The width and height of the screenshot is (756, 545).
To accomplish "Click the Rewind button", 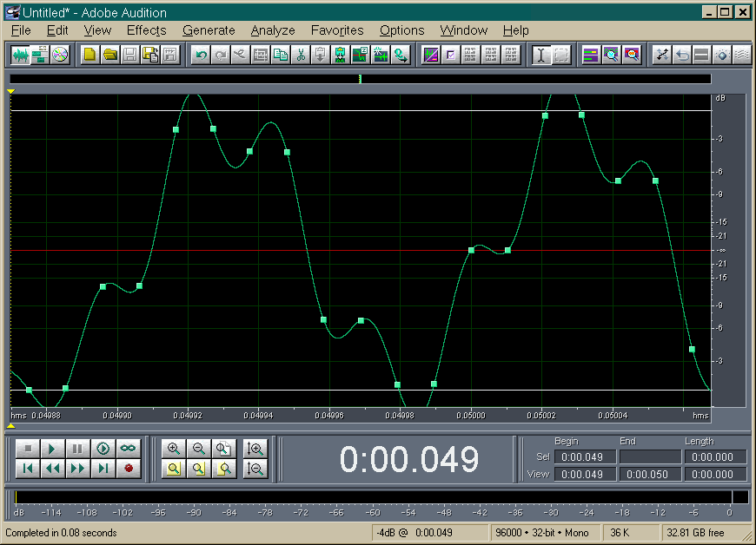I will pyautogui.click(x=52, y=469).
